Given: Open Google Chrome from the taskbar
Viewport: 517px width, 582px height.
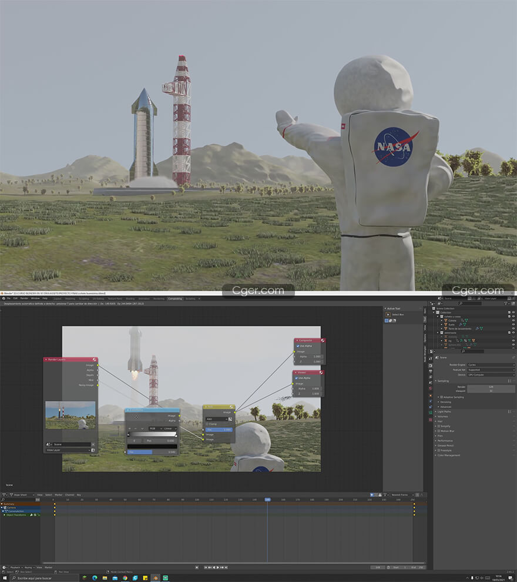Looking at the screenshot, I should (x=125, y=578).
